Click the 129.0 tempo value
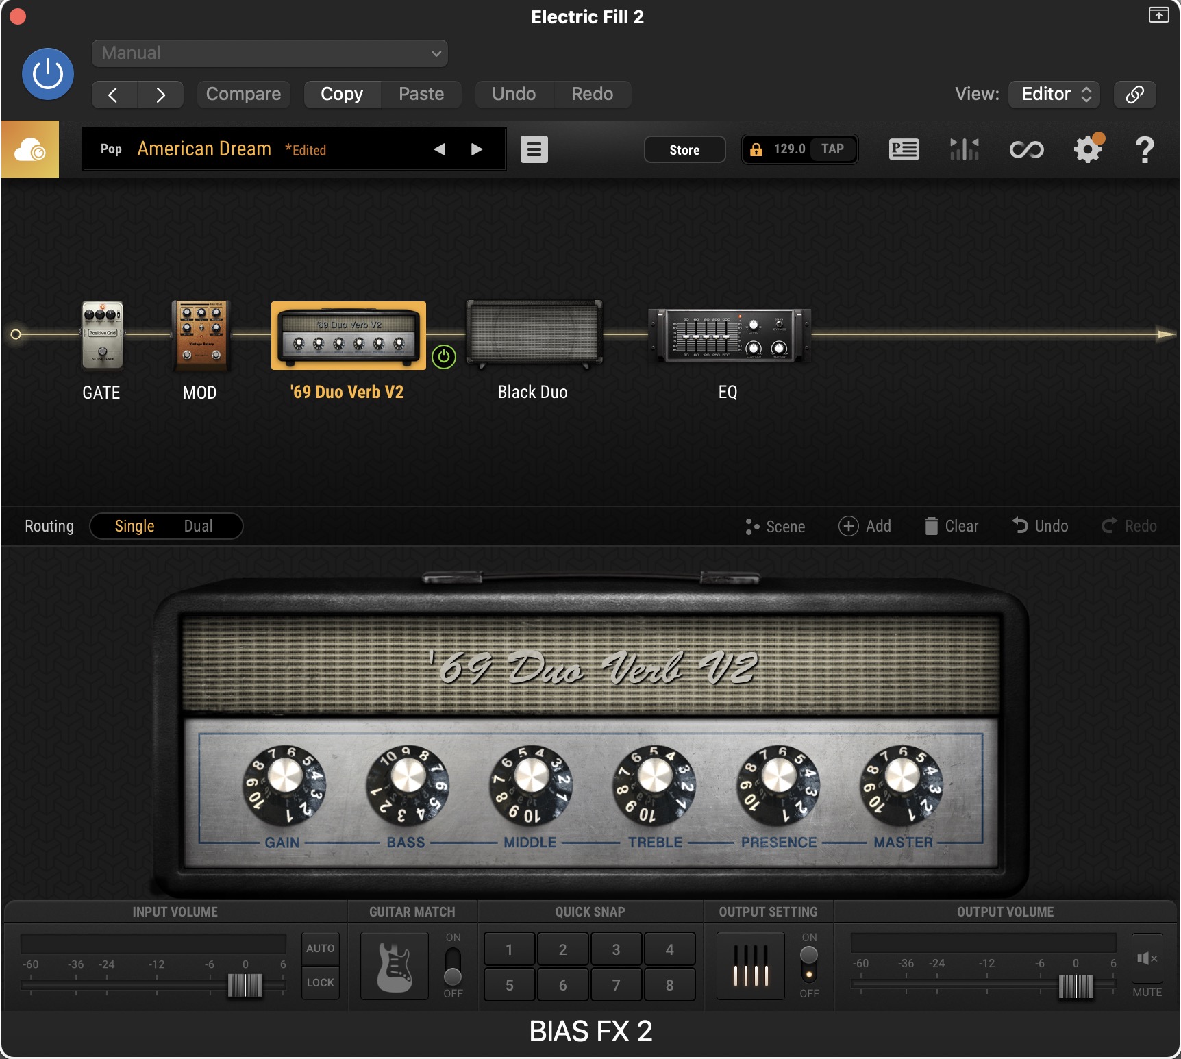1181x1059 pixels. (x=789, y=149)
